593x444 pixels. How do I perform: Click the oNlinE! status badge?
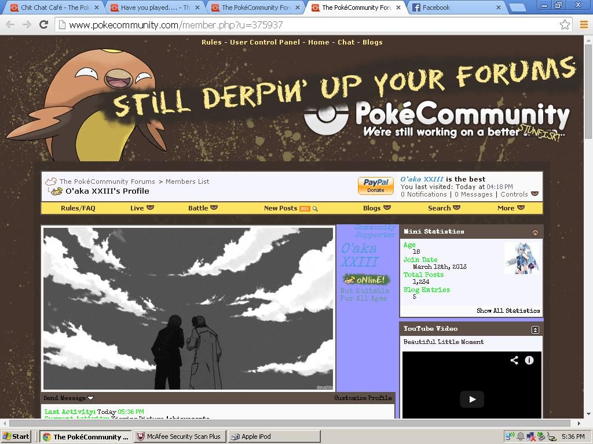(x=366, y=280)
